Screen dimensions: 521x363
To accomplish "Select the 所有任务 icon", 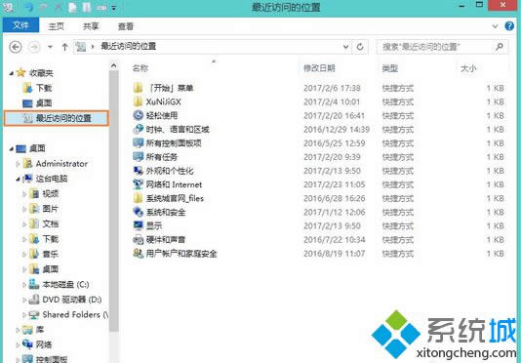I will 138,156.
